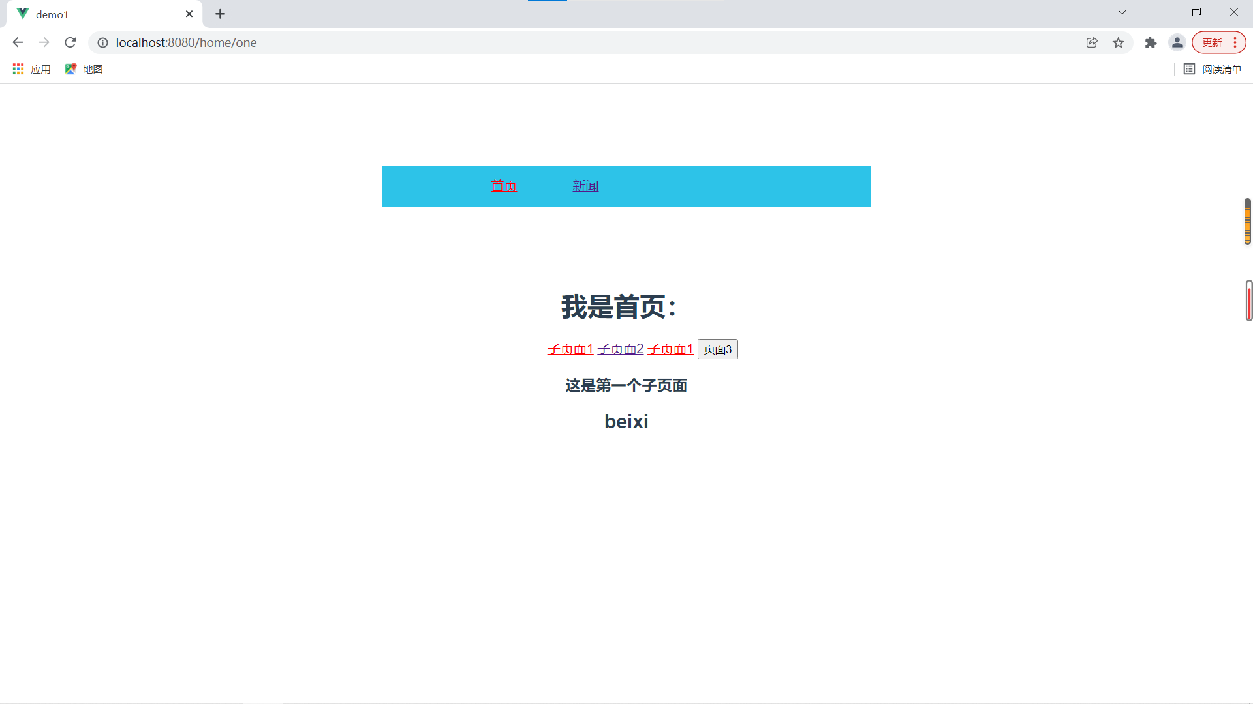Image resolution: width=1253 pixels, height=704 pixels.
Task: Go back with the browser back arrow
Action: pos(18,42)
